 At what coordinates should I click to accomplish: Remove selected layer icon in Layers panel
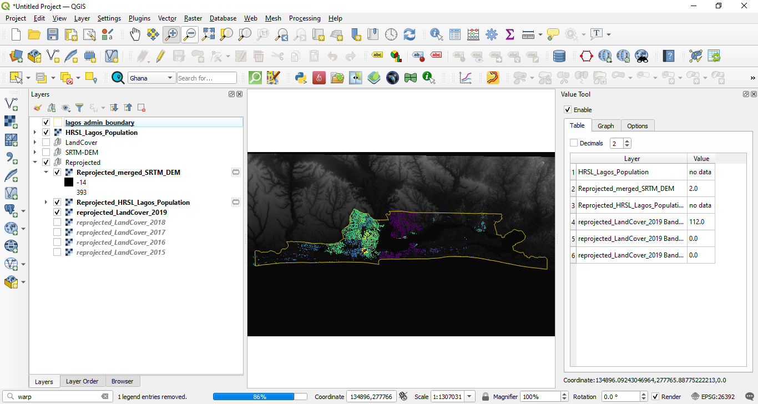[x=142, y=108]
